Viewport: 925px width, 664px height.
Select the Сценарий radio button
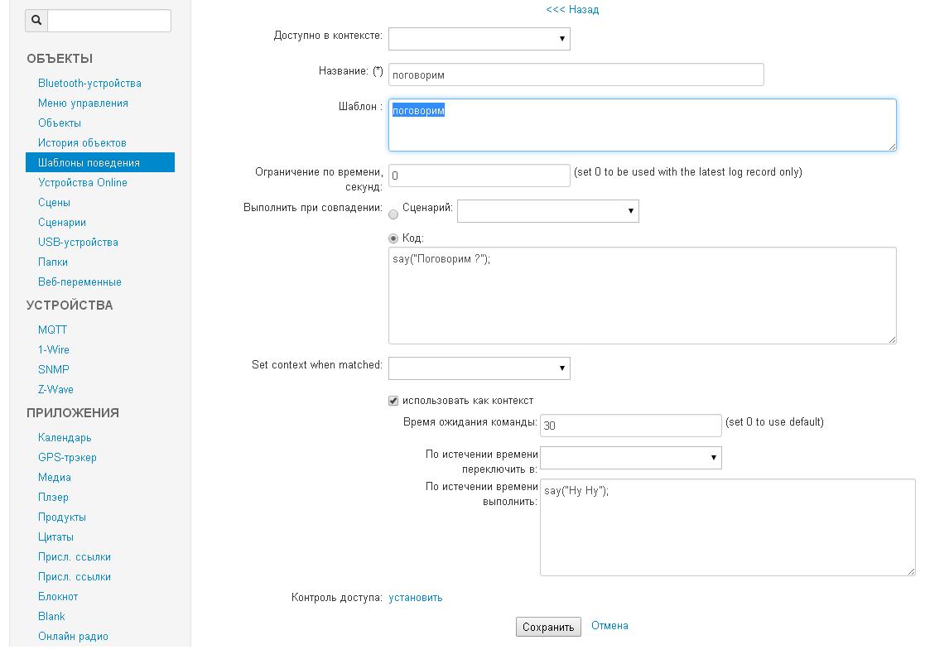click(393, 214)
